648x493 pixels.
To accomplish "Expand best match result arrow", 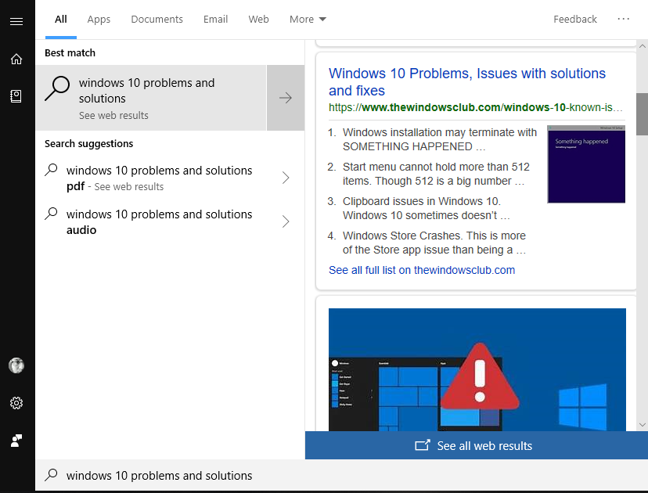I will (x=286, y=98).
